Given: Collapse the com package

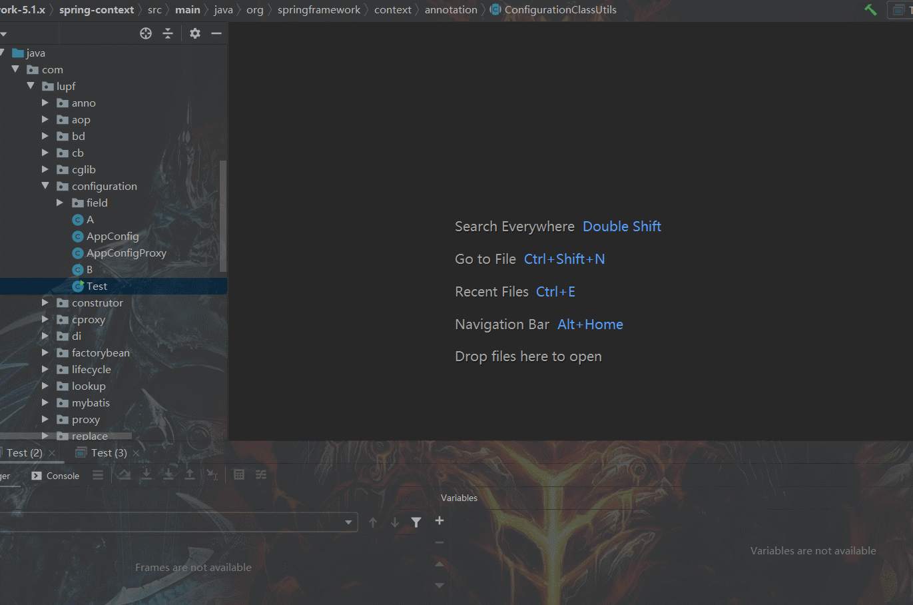Looking at the screenshot, I should pos(15,69).
